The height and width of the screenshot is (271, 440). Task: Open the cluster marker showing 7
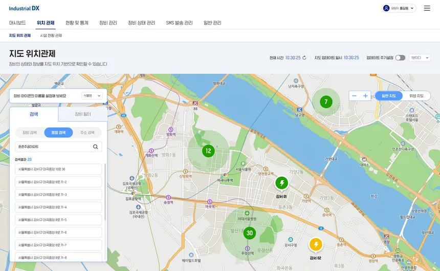click(326, 101)
